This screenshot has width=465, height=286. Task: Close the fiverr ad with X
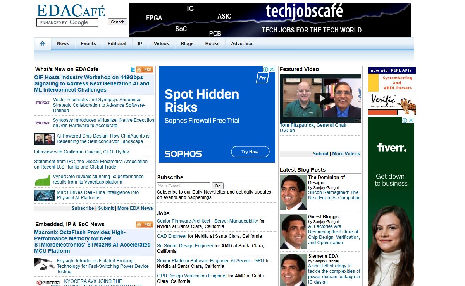[411, 121]
